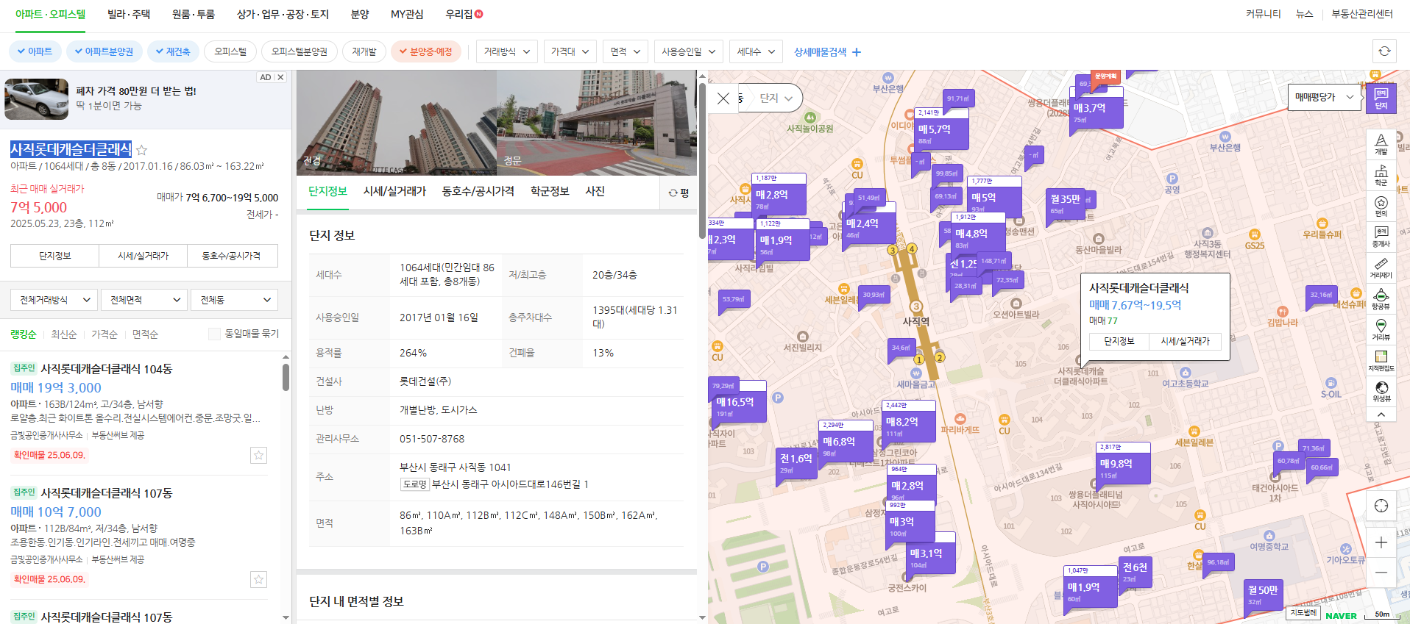Switch to 위성뷰 satellite view
The height and width of the screenshot is (624, 1410).
(1381, 392)
